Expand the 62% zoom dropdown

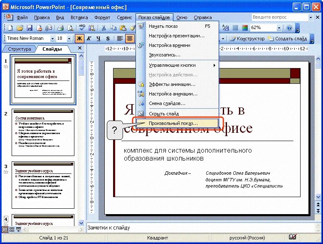pos(279,28)
